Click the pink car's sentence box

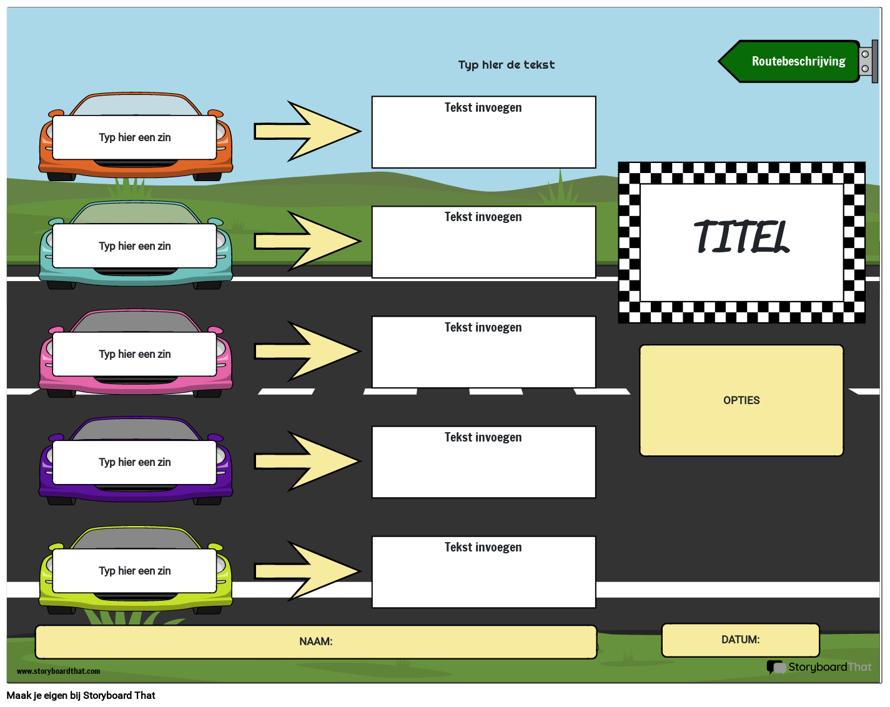134,354
